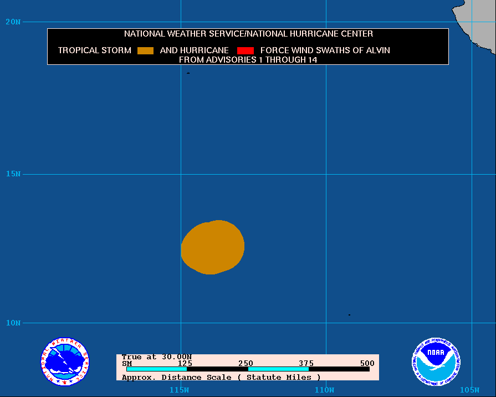Click the 115W longitude label
Viewport: 496px width, 397px height.
pyautogui.click(x=180, y=390)
